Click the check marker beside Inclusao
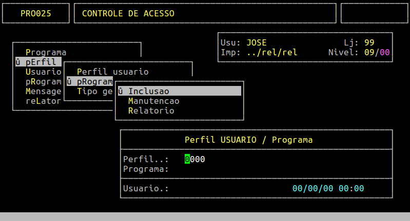This screenshot has width=410, height=221. (x=120, y=91)
